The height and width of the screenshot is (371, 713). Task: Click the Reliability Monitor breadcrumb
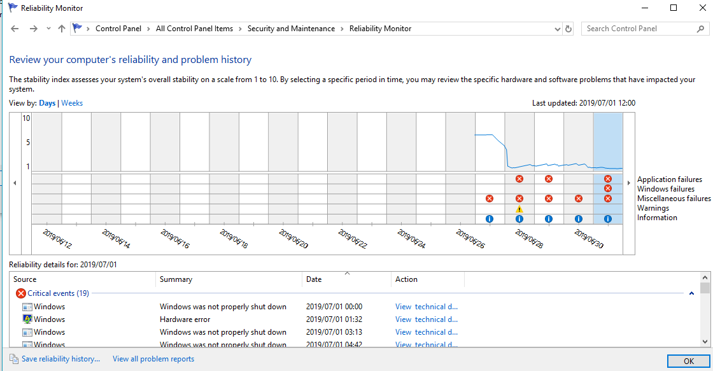pos(380,29)
